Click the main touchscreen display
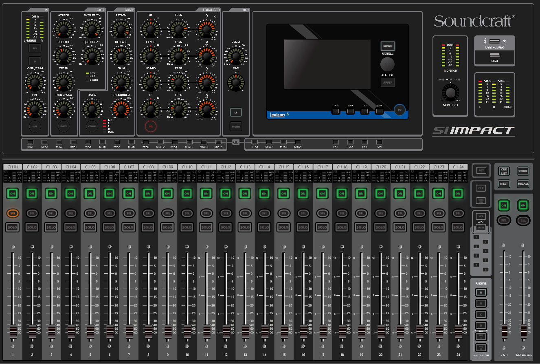Screen dimensions: 540x364 click(x=327, y=64)
